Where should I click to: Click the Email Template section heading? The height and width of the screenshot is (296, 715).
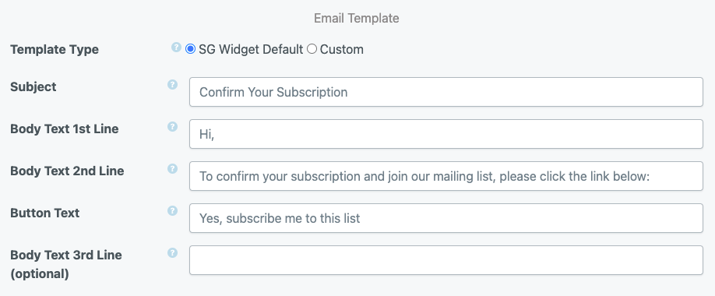click(357, 18)
